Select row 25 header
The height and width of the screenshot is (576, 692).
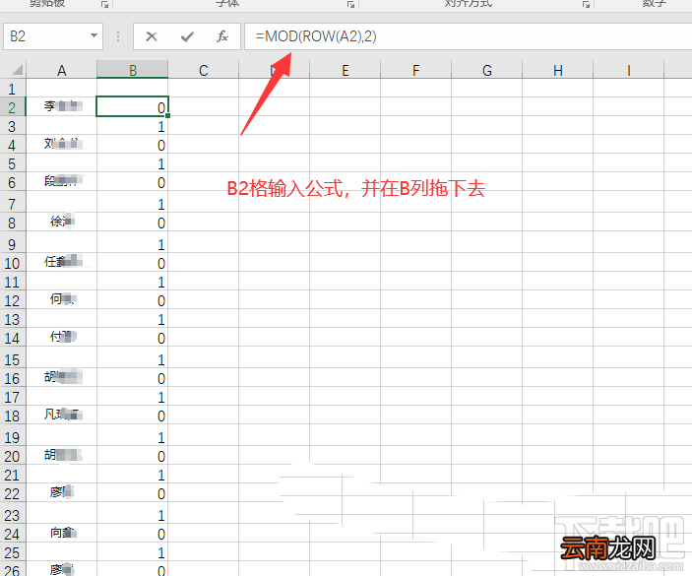[13, 551]
